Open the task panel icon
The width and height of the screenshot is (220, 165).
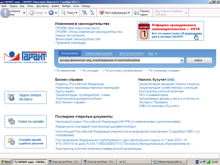(x=136, y=13)
